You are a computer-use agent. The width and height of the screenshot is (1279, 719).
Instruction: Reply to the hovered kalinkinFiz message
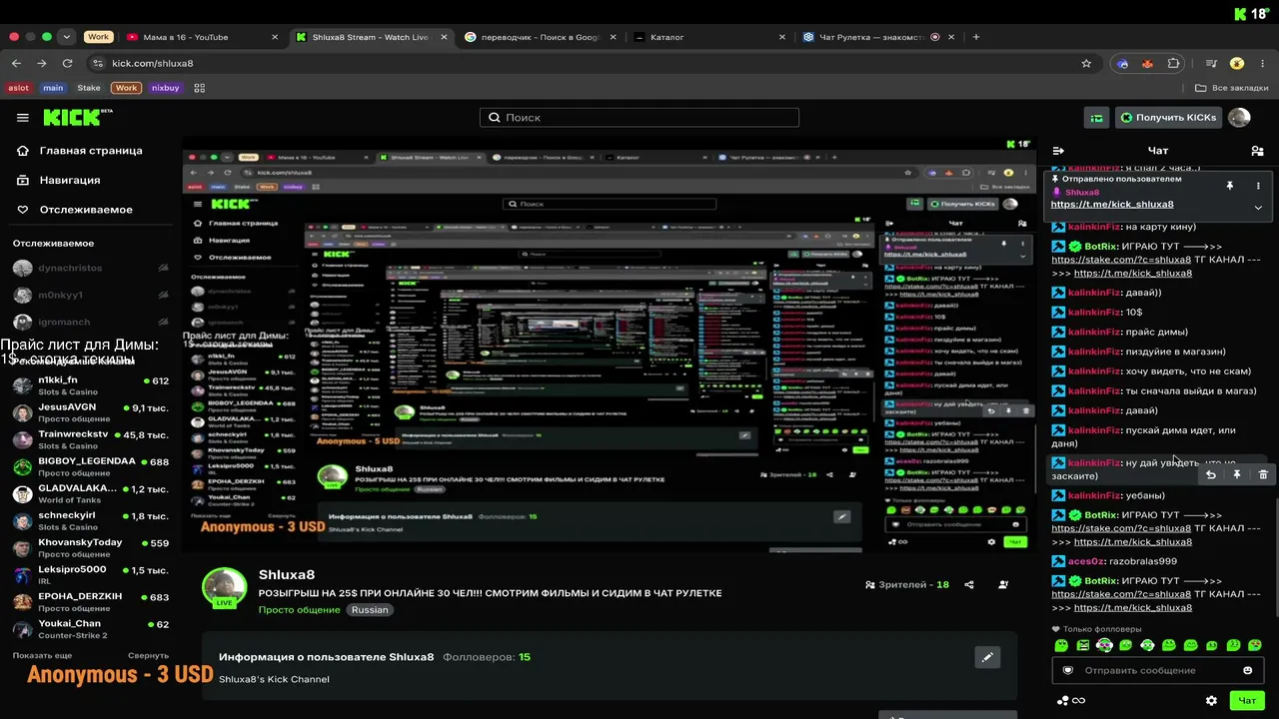[1211, 474]
